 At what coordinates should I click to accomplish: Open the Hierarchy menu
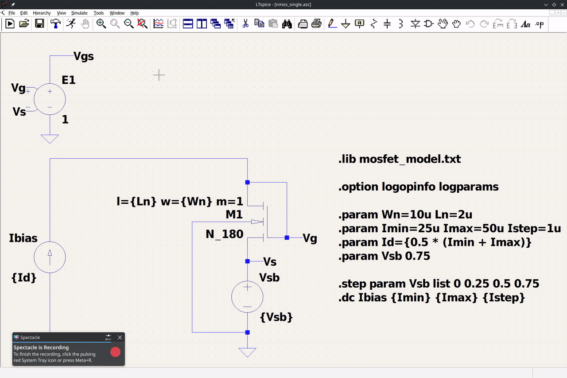pyautogui.click(x=42, y=13)
